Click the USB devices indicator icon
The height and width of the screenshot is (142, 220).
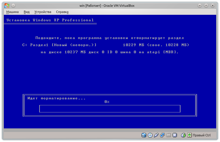[156, 135]
